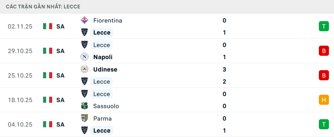Click orange H badge for Sassuolo match

point(324,100)
